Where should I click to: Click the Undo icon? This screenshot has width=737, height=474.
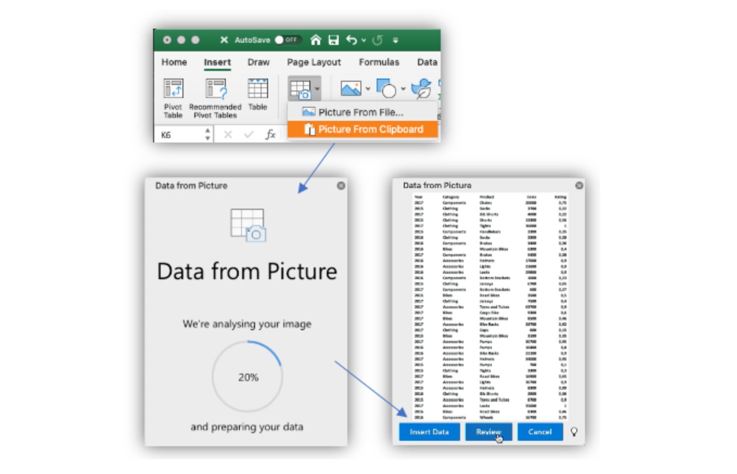(353, 40)
